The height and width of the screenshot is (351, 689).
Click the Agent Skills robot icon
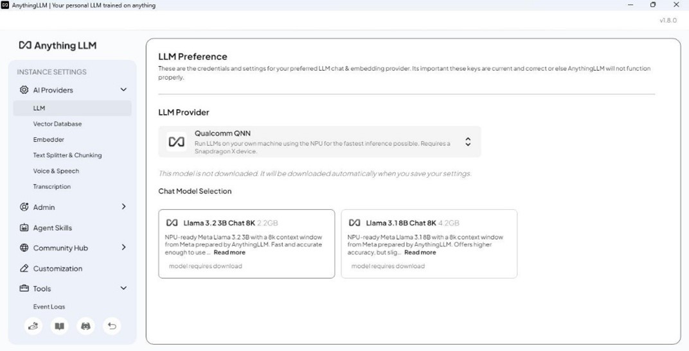pyautogui.click(x=24, y=227)
